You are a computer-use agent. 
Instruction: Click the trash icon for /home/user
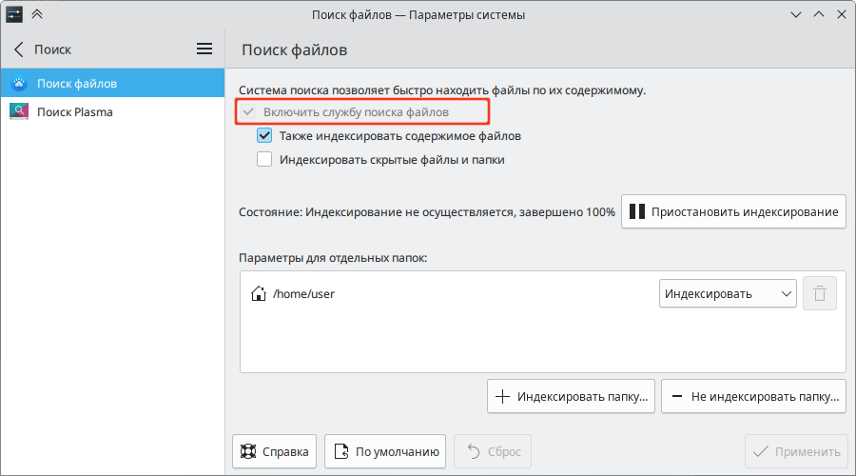click(820, 293)
